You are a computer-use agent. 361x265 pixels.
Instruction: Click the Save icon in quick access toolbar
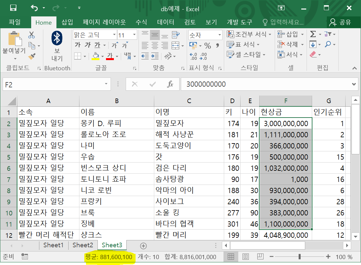point(13,8)
